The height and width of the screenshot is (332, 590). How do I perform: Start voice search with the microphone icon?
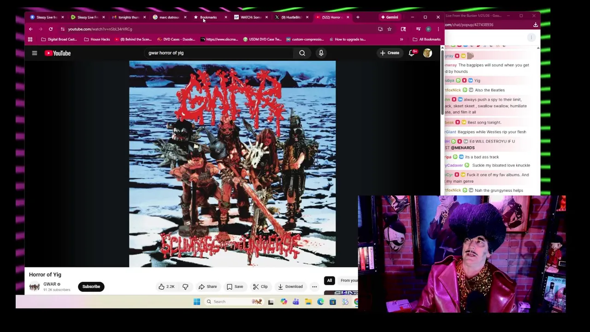pos(321,53)
